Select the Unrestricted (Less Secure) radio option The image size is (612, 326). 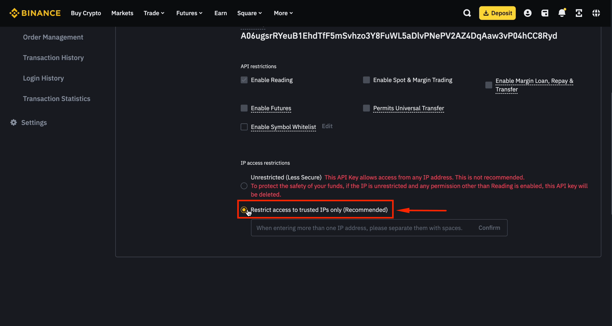pyautogui.click(x=244, y=186)
